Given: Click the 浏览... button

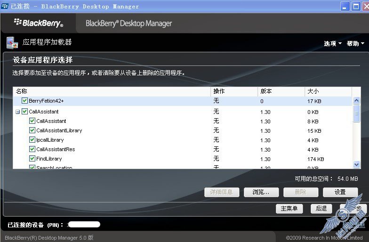Looking at the screenshot, I should 261,192.
